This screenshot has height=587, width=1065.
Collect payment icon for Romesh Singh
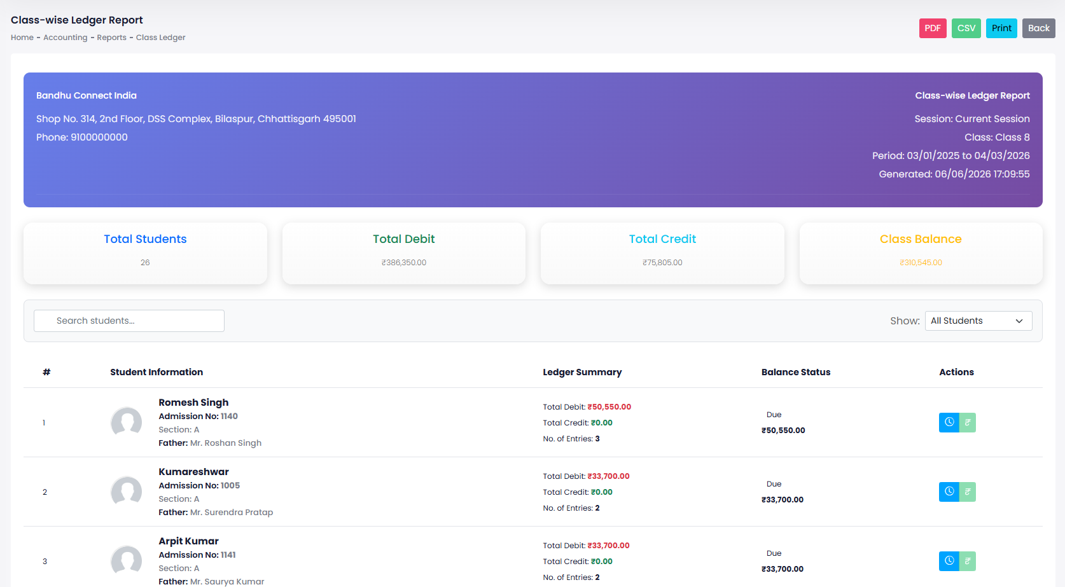click(968, 422)
